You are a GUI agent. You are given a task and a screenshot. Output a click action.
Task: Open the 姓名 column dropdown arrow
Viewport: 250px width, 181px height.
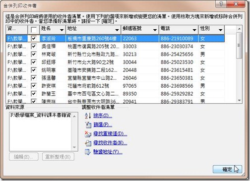coord(62,30)
